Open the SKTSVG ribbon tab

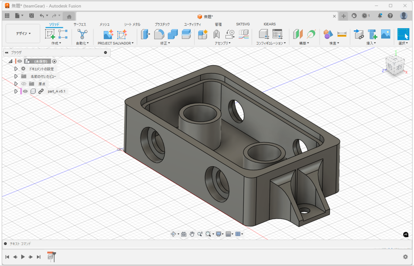click(x=243, y=24)
